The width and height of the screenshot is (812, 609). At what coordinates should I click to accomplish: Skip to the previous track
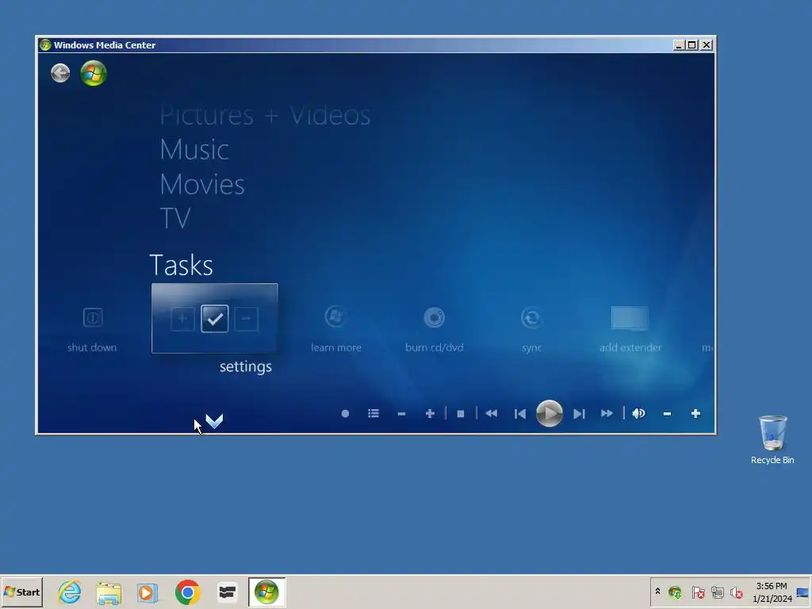coord(520,414)
